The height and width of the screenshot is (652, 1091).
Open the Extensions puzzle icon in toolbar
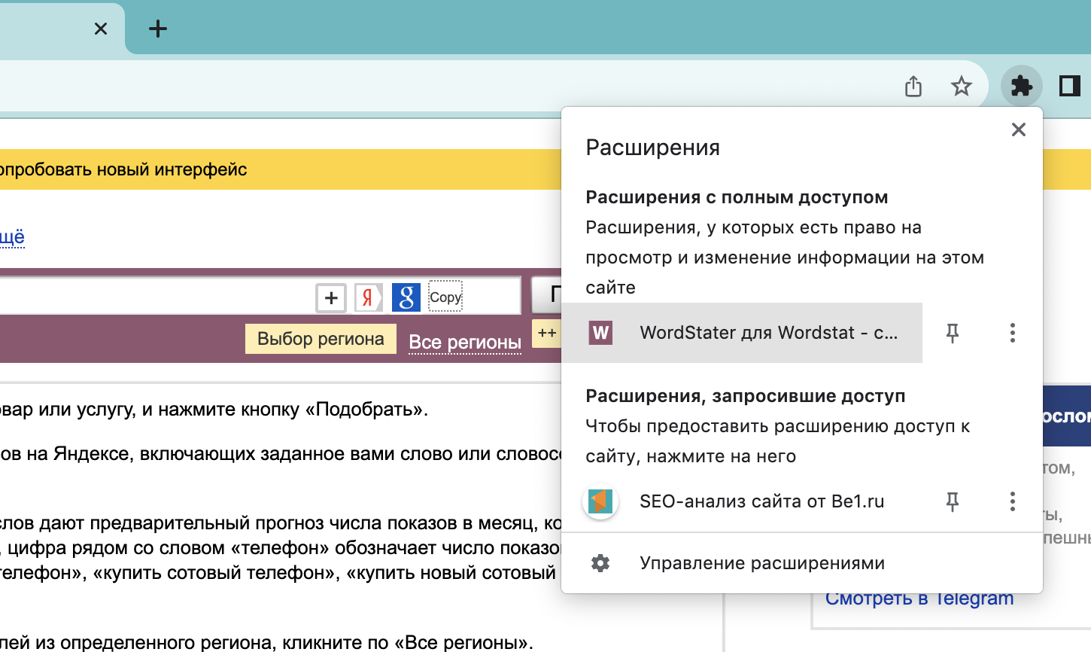click(1021, 86)
